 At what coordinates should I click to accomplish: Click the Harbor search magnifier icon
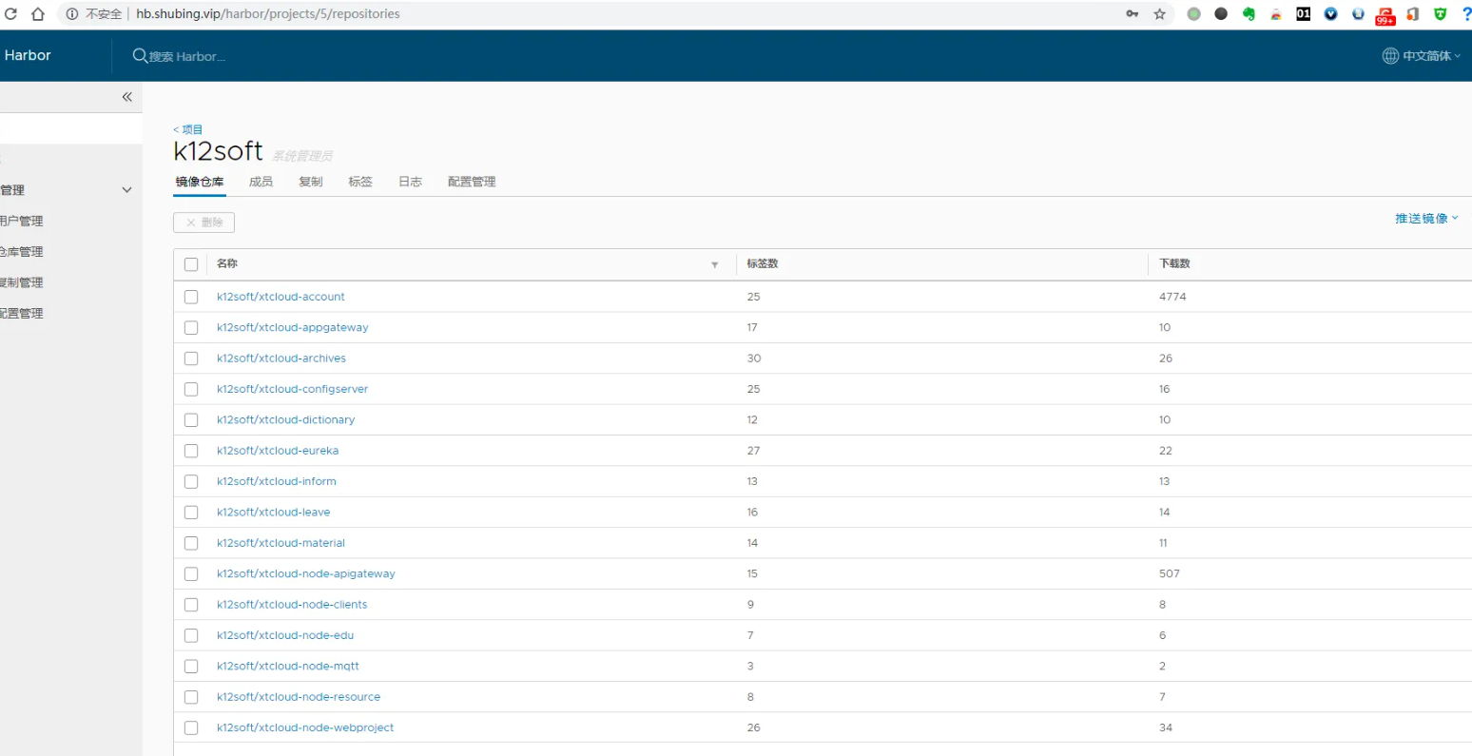tap(140, 56)
